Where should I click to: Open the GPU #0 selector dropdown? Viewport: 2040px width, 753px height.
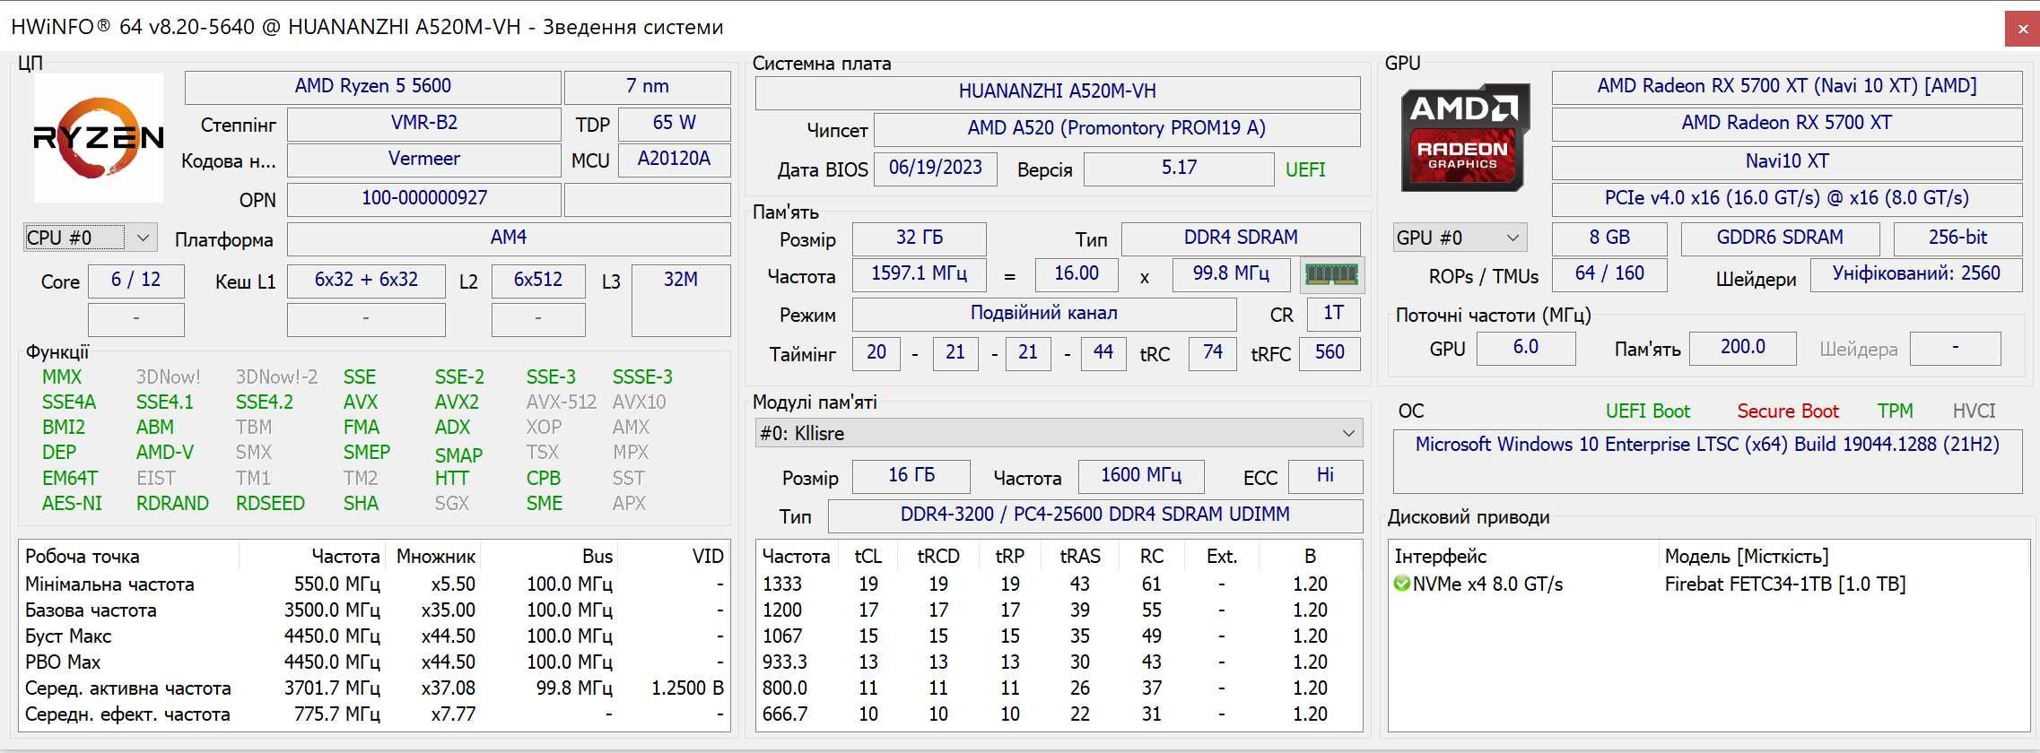click(x=1460, y=238)
